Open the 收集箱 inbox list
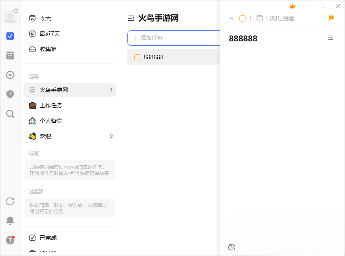This screenshot has height=256, width=345. [x=70, y=49]
